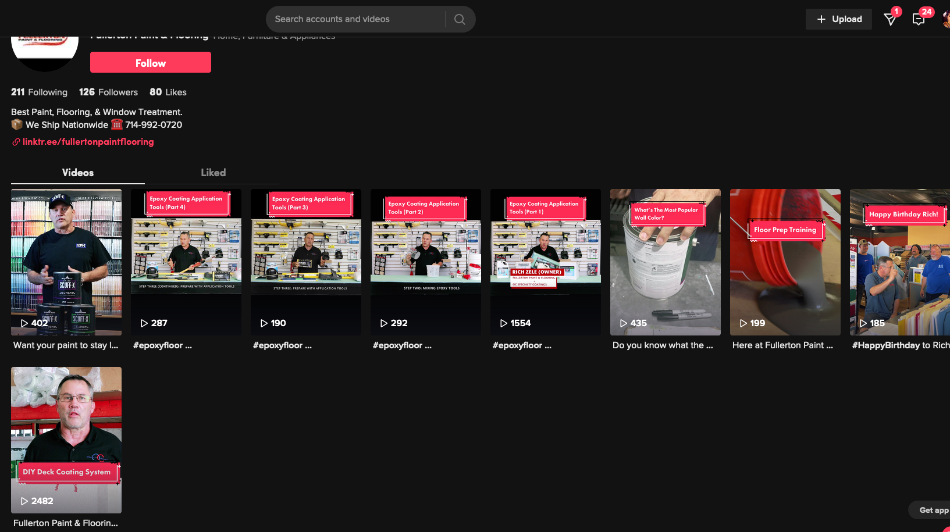Click the #epoxyfloor caption under Part 1 video
Viewport: 950px width, 532px height.
coord(522,345)
